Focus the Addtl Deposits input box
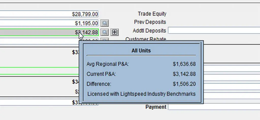The image size is (260, 120). [x=214, y=31]
